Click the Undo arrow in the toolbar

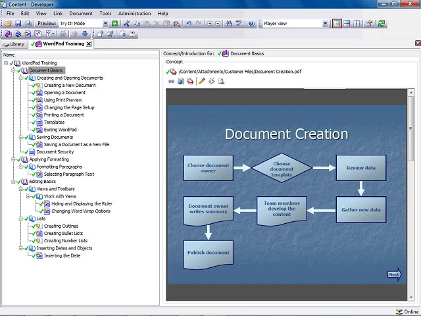click(x=189, y=24)
